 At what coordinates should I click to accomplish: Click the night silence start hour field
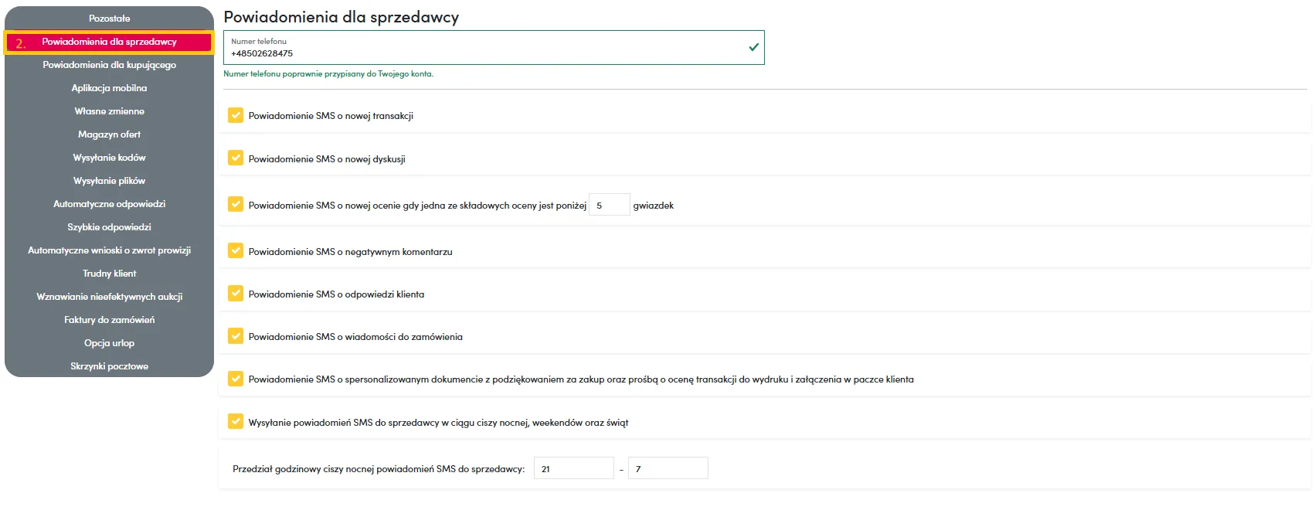pos(573,469)
